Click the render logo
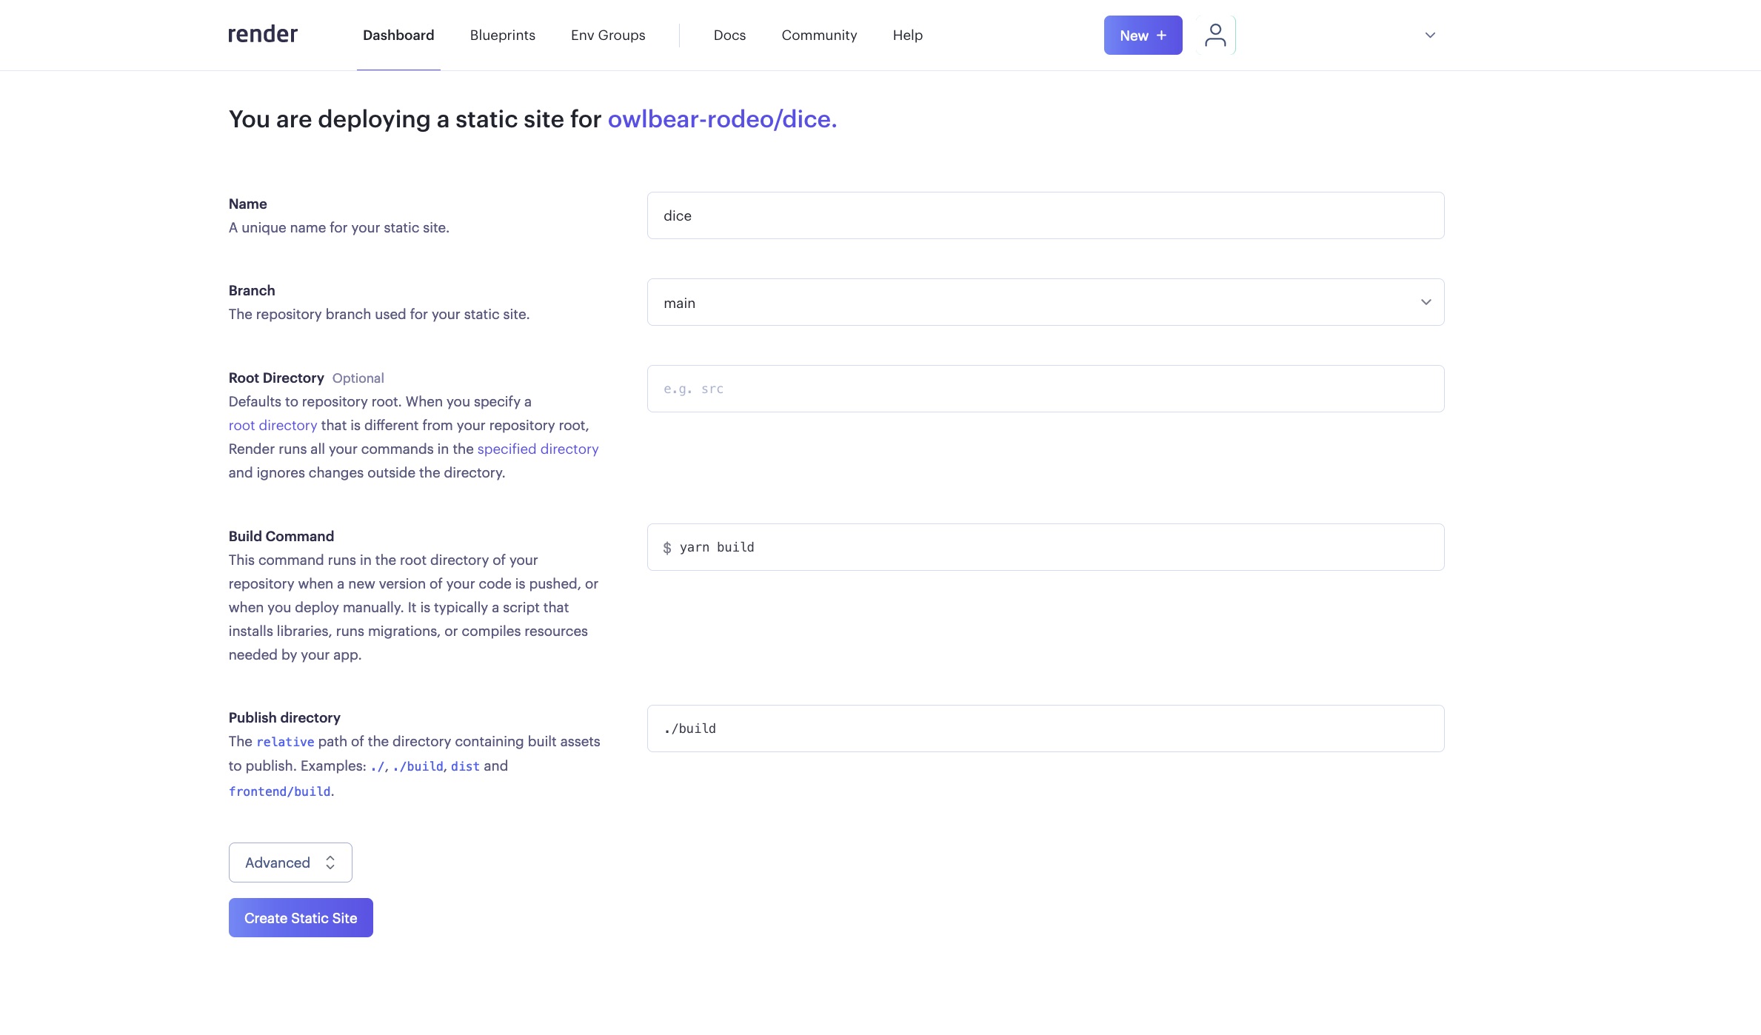Viewport: 1761px width, 1035px height. coord(262,35)
